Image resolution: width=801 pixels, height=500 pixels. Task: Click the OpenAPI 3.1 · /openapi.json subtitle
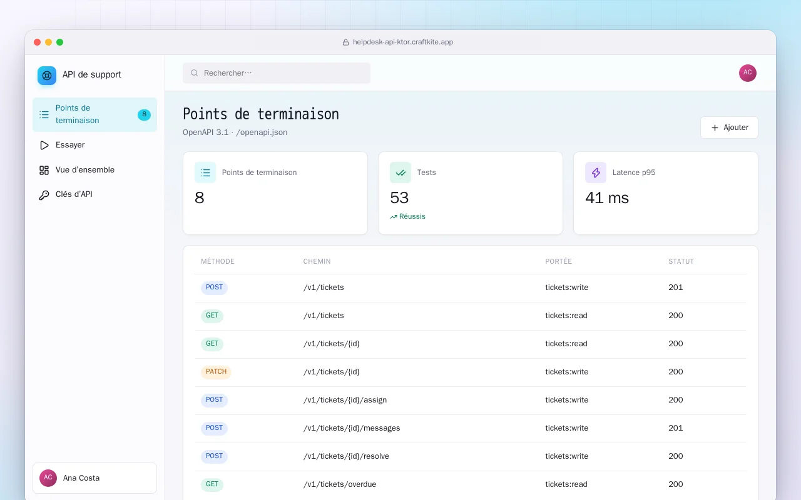click(235, 132)
